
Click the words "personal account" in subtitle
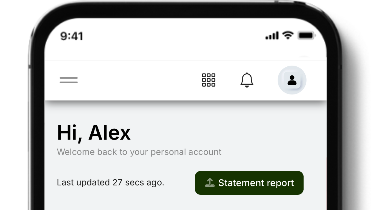186,152
